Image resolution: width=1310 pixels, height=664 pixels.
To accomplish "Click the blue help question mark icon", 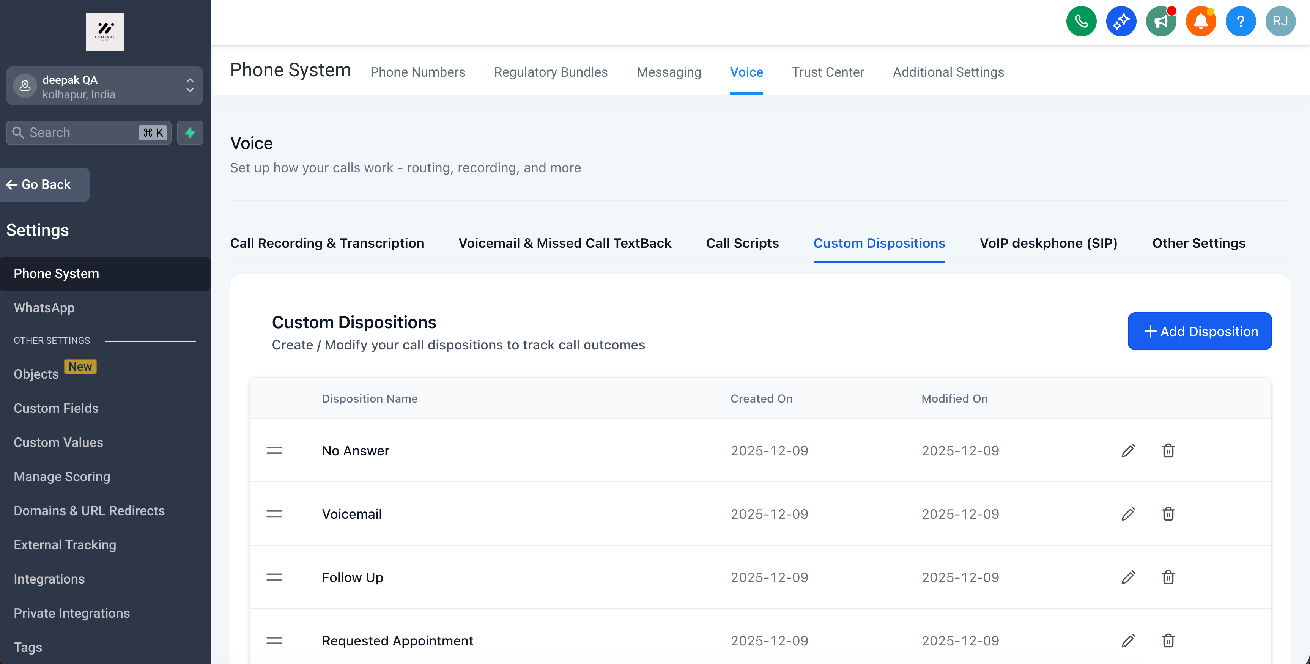I will coord(1240,21).
